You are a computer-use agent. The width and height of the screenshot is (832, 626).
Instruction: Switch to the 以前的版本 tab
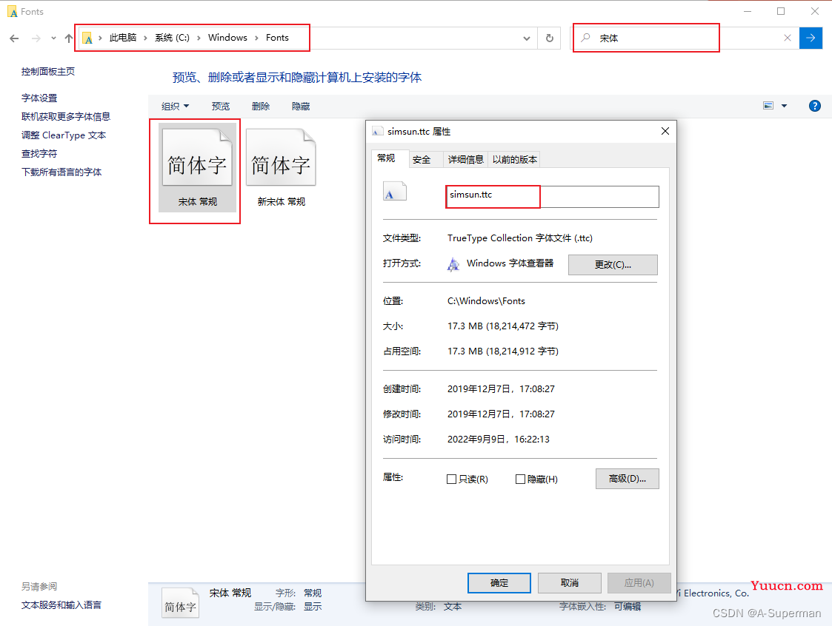[514, 160]
